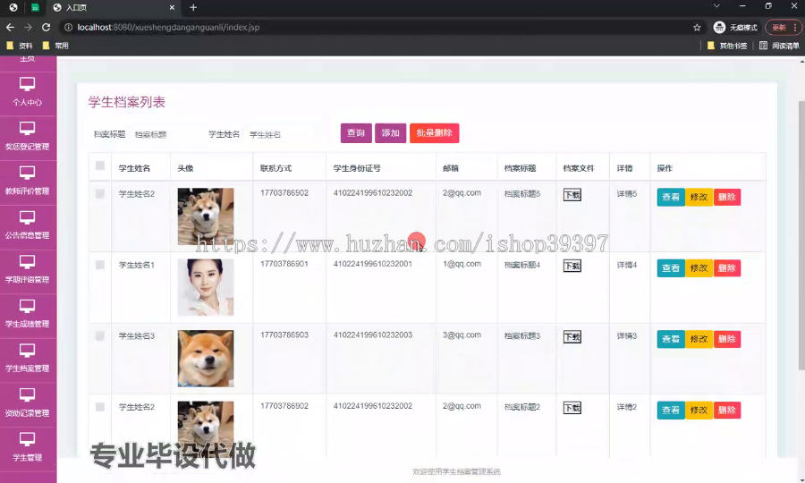This screenshot has width=805, height=483.
Task: Click ID number 410224199610232003
Action: tap(373, 335)
